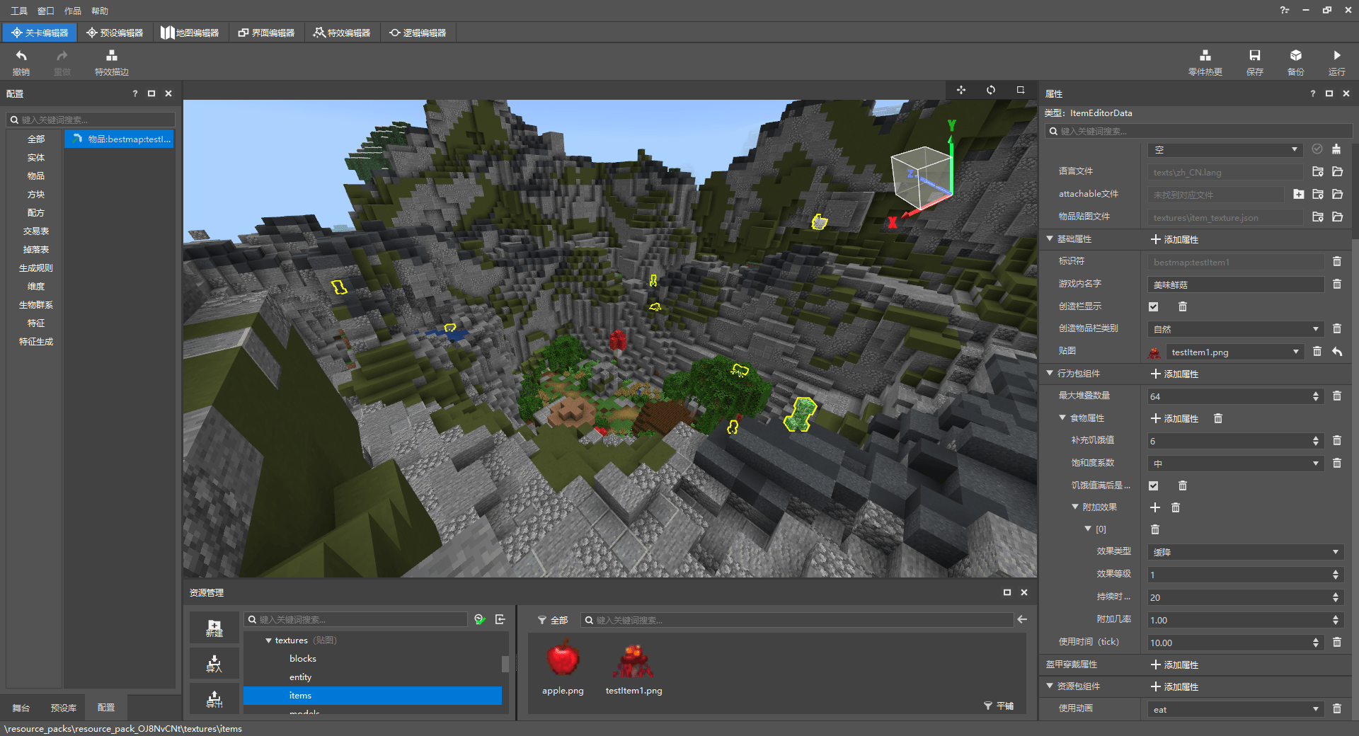The image size is (1359, 736).
Task: Click the 导出 export resource icon
Action: (x=214, y=700)
